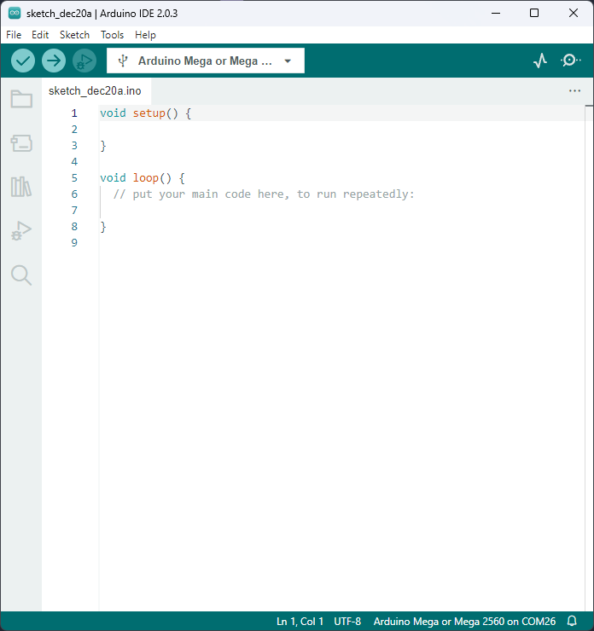Toggle the Debug sidebar panel
Image resolution: width=594 pixels, height=631 pixels.
pyautogui.click(x=21, y=231)
